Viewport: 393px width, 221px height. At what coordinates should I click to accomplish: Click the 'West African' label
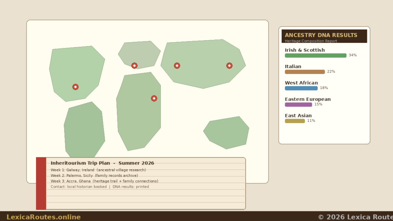click(301, 83)
